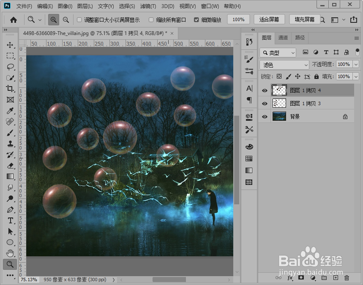Click the Home icon in options bar
Image resolution: width=363 pixels, height=285 pixels.
click(x=14, y=20)
